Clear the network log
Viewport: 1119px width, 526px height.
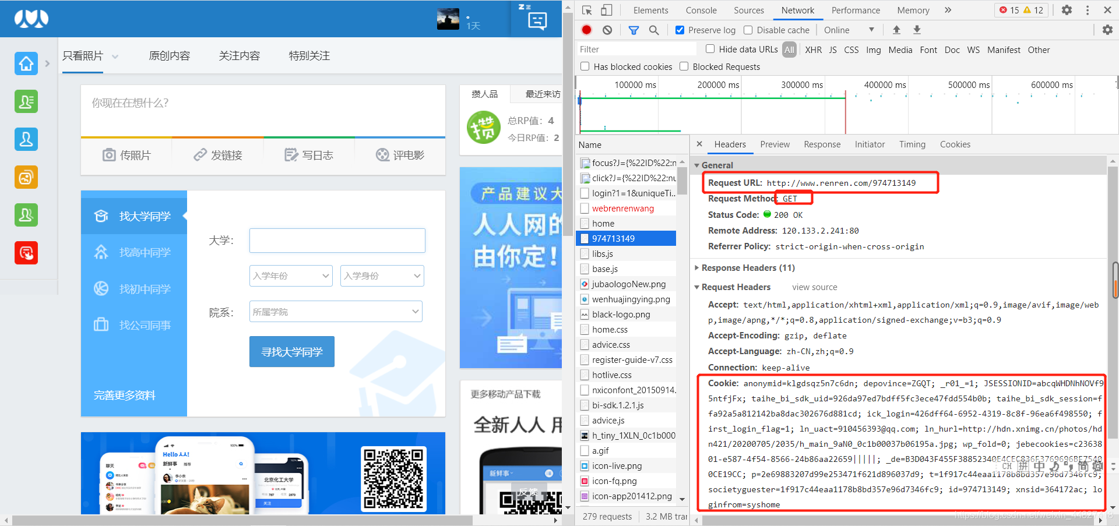[607, 30]
